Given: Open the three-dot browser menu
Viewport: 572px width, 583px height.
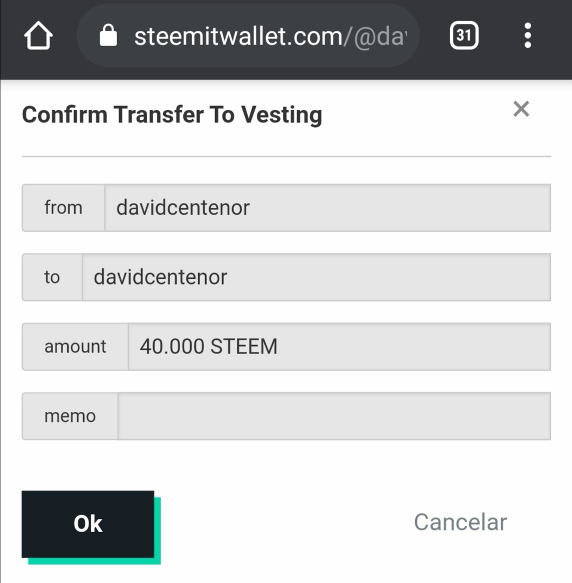Looking at the screenshot, I should tap(528, 36).
